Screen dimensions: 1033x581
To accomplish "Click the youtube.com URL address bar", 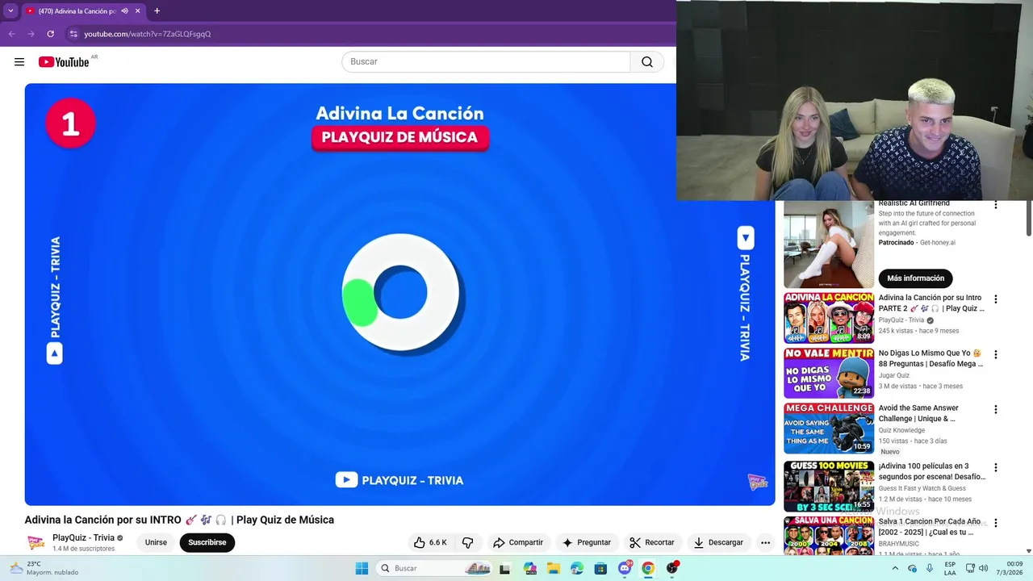I will 148,34.
